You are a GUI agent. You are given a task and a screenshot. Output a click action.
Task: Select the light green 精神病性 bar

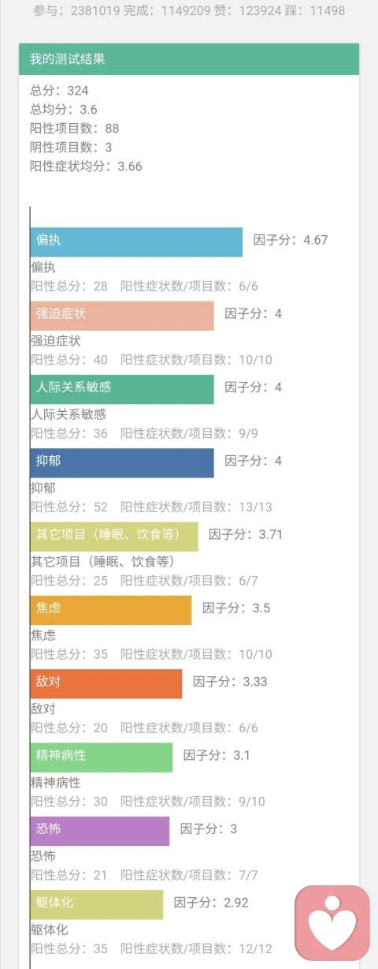(x=102, y=758)
